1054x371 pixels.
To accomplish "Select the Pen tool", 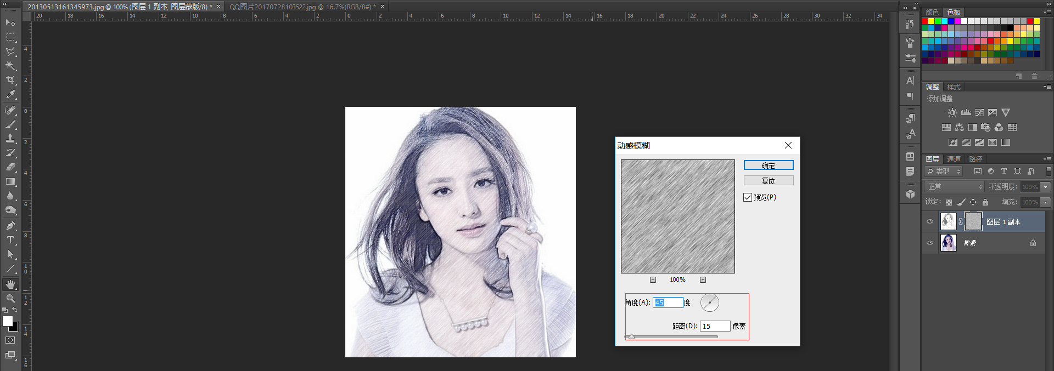I will click(x=10, y=225).
